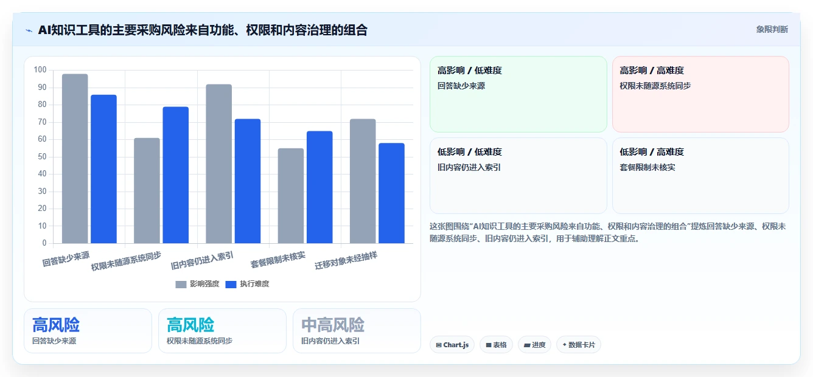813x377 pixels.
Task: Click the 100 y-axis tick label
Action: click(x=40, y=70)
